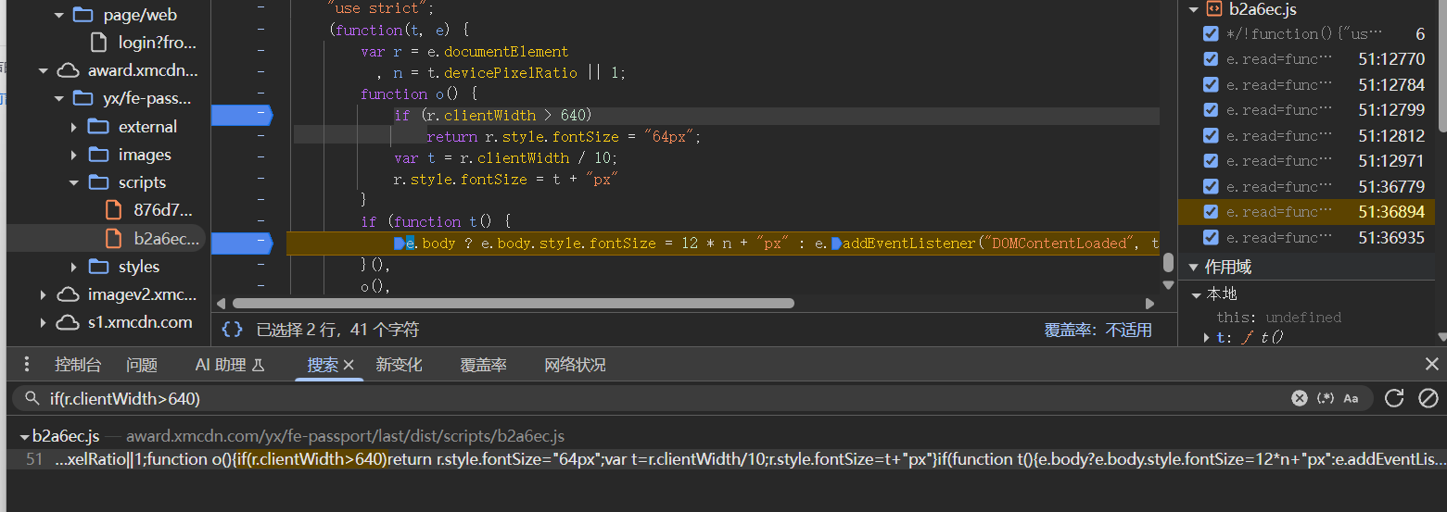This screenshot has height=512, width=1447.
Task: Toggle regular expression search option
Action: [1326, 398]
